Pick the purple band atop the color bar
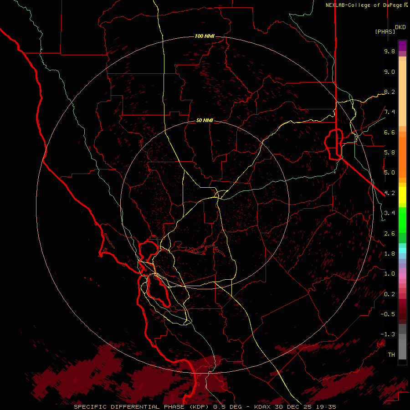Viewport: 410px width, 410px height. (402, 46)
